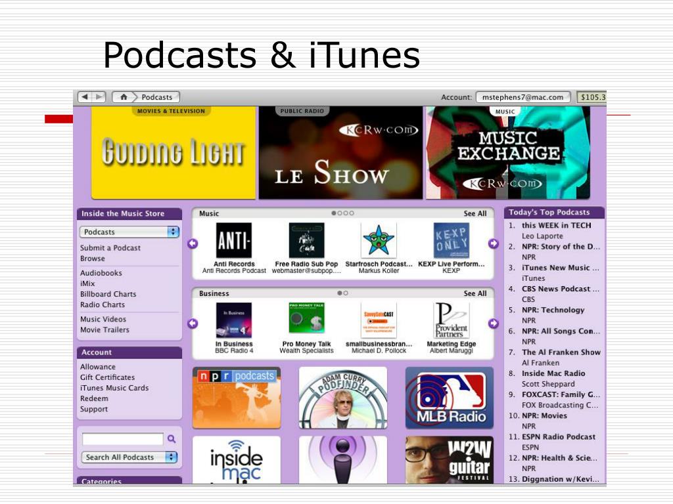Viewport: 673px width, 504px height.
Task: Open the KEXP Live Performances cover
Action: (x=451, y=240)
